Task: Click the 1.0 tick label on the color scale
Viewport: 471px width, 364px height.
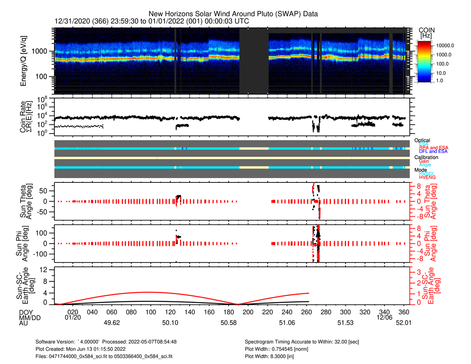Action: 440,80
